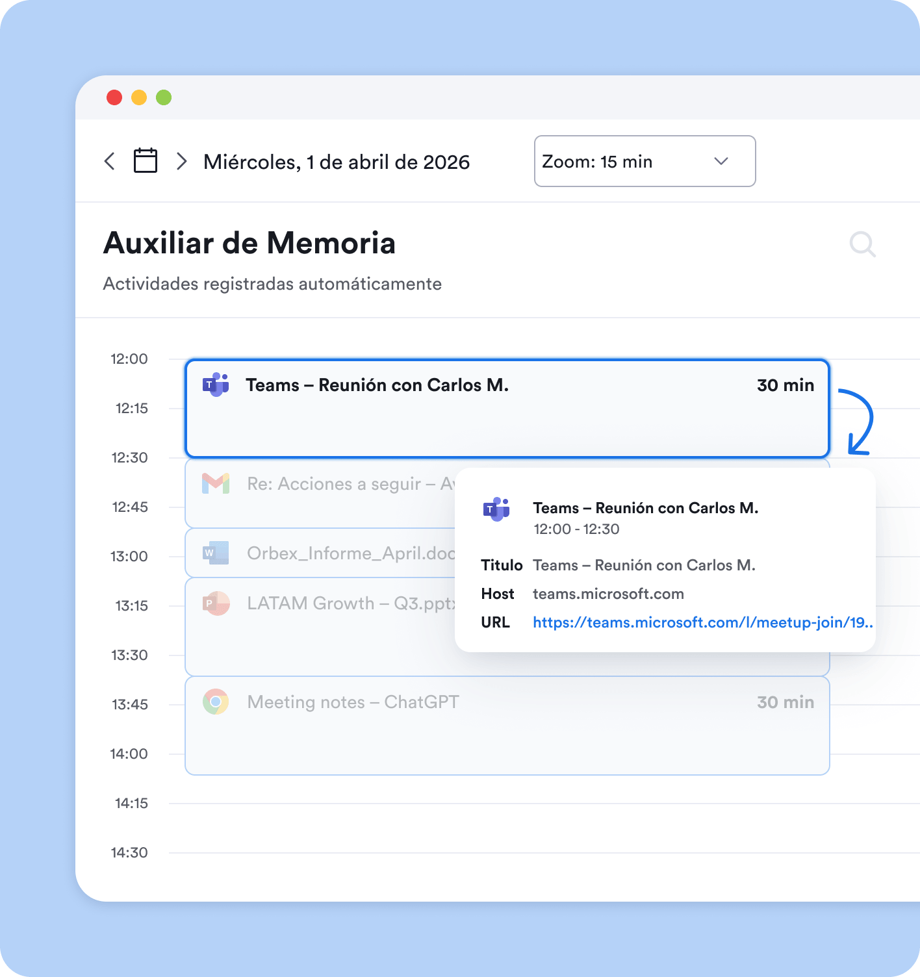The width and height of the screenshot is (920, 977).
Task: Close the window with the red button
Action: (x=114, y=97)
